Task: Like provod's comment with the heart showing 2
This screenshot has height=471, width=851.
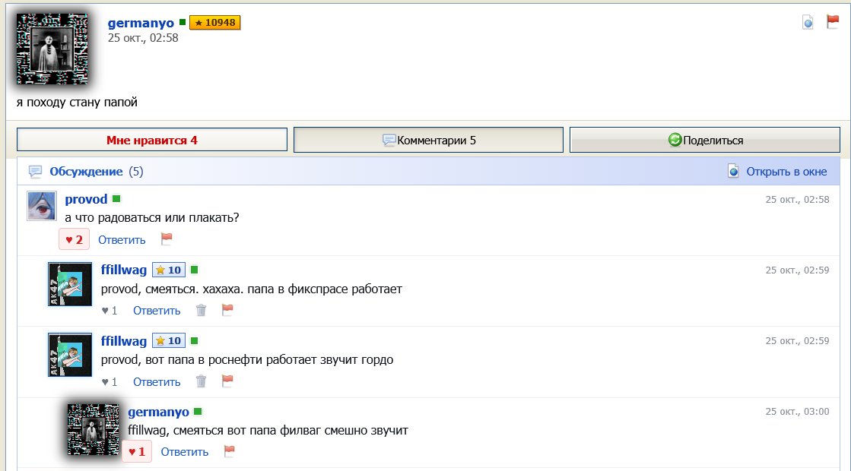Action: pyautogui.click(x=74, y=239)
